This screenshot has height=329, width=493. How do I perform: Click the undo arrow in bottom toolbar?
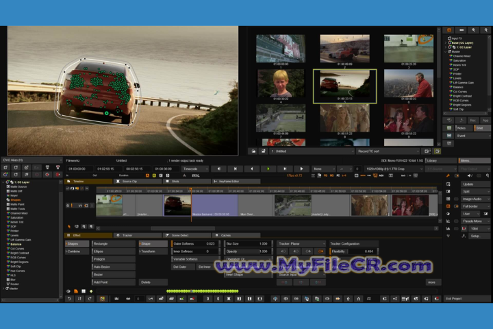pos(69,298)
